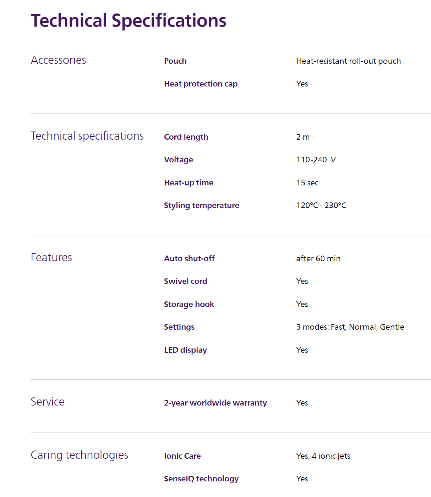Click the Pouch spec label
The height and width of the screenshot is (497, 431).
[175, 61]
